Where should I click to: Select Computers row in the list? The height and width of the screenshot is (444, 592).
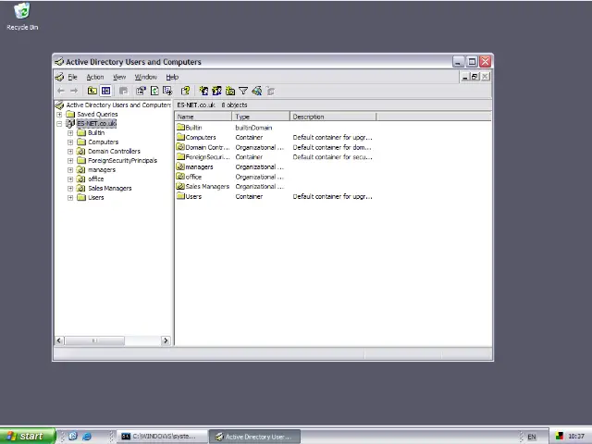[201, 138]
